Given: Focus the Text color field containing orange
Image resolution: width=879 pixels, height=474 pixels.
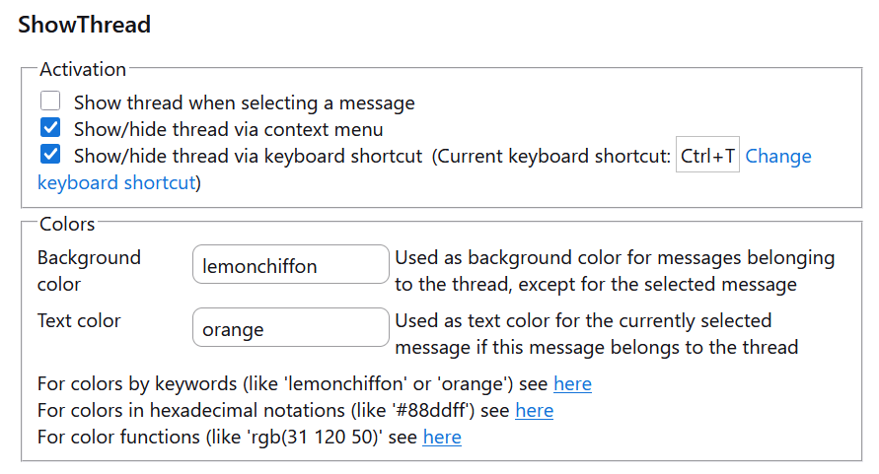Looking at the screenshot, I should point(291,328).
